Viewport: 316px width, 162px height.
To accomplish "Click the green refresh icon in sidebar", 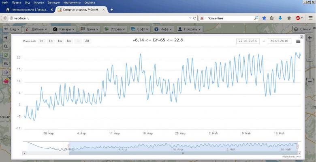I will [x=6, y=55].
